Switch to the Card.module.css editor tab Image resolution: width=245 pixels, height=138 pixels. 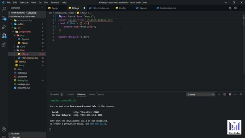click(168, 8)
